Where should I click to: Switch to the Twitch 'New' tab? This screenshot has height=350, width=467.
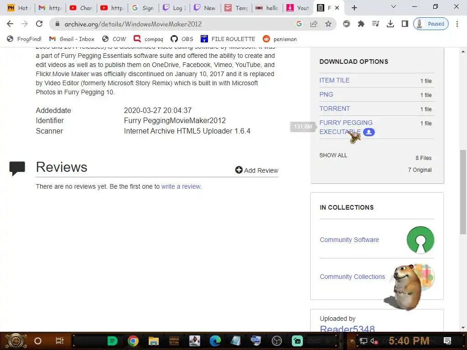click(x=206, y=8)
